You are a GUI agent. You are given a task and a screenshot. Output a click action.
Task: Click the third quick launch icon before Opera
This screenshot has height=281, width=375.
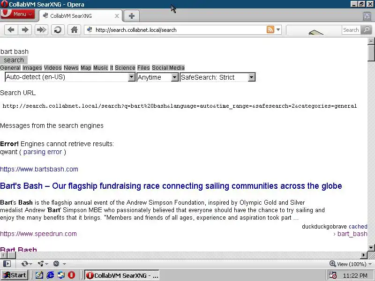(x=61, y=275)
